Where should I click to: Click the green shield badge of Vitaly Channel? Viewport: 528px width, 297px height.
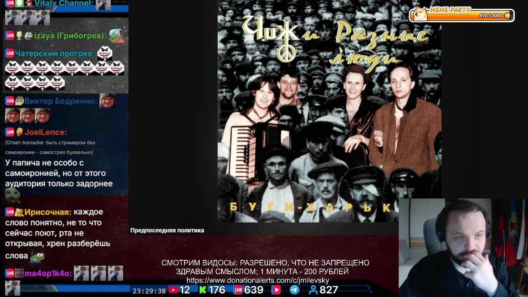tap(19, 3)
